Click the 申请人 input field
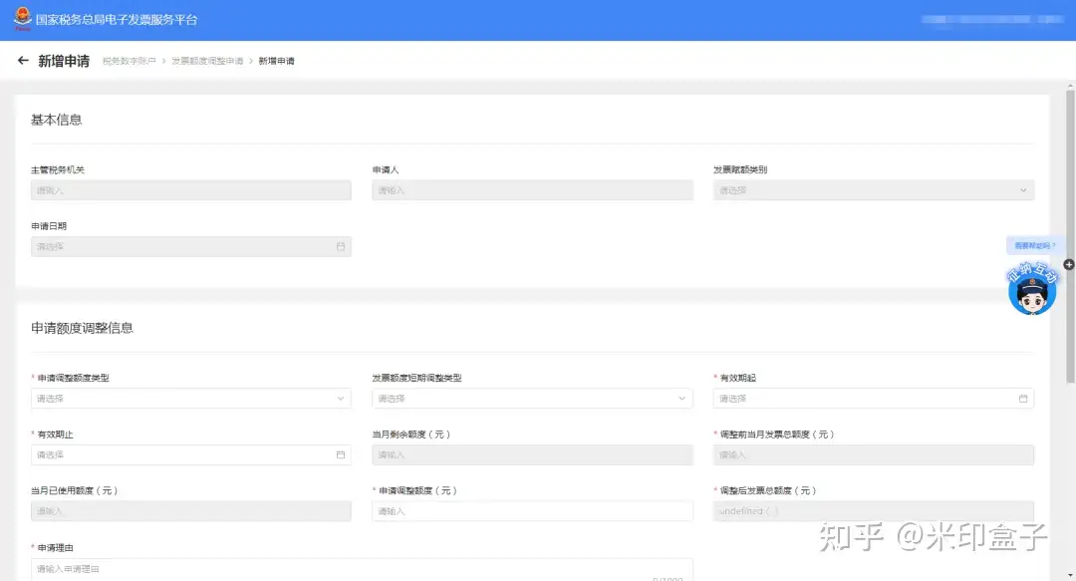Viewport: 1076px width, 581px height. tap(532, 190)
